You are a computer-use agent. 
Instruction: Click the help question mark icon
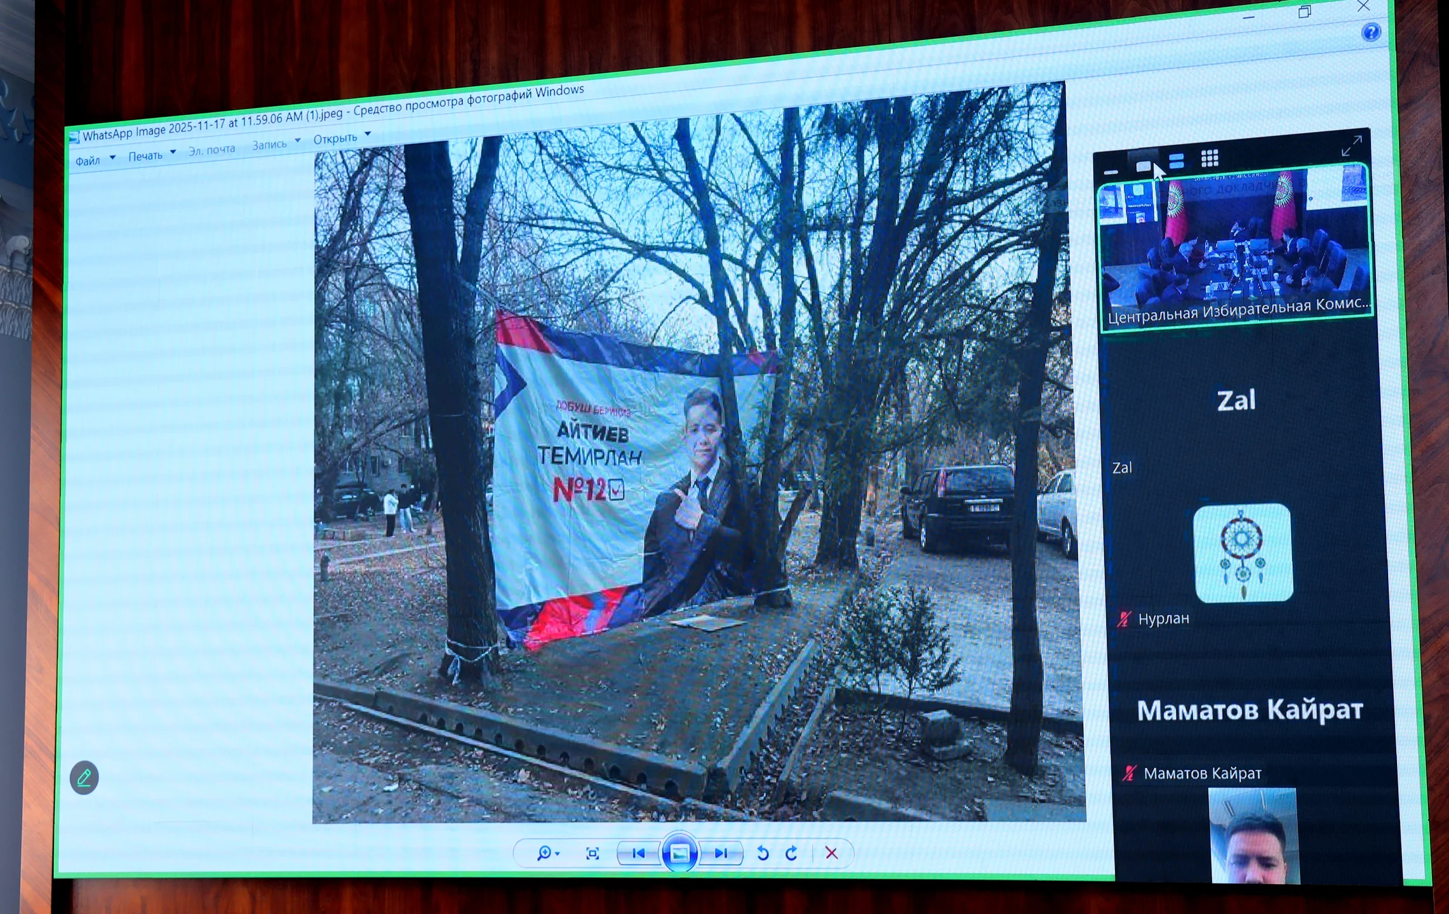click(x=1371, y=32)
